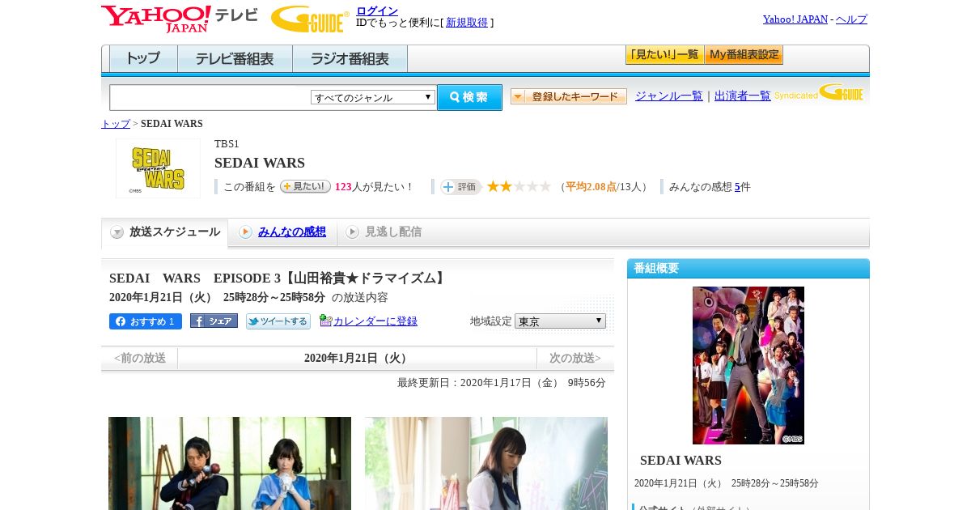This screenshot has height=510, width=971.
Task: Click the orange arrow icon of みんなの感想
Action: tap(245, 232)
